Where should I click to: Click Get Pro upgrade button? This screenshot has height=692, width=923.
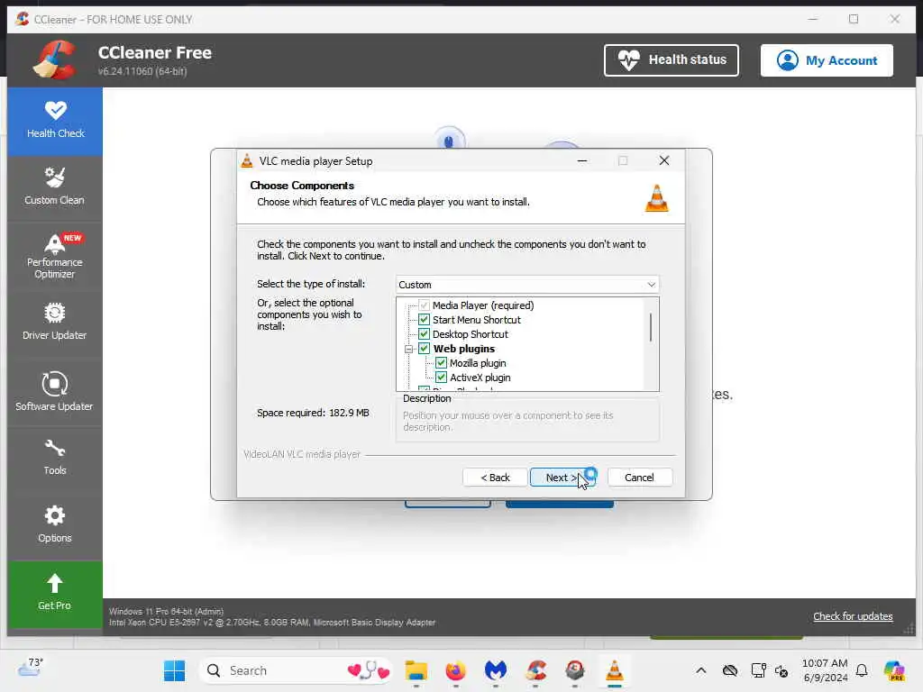[x=55, y=593]
